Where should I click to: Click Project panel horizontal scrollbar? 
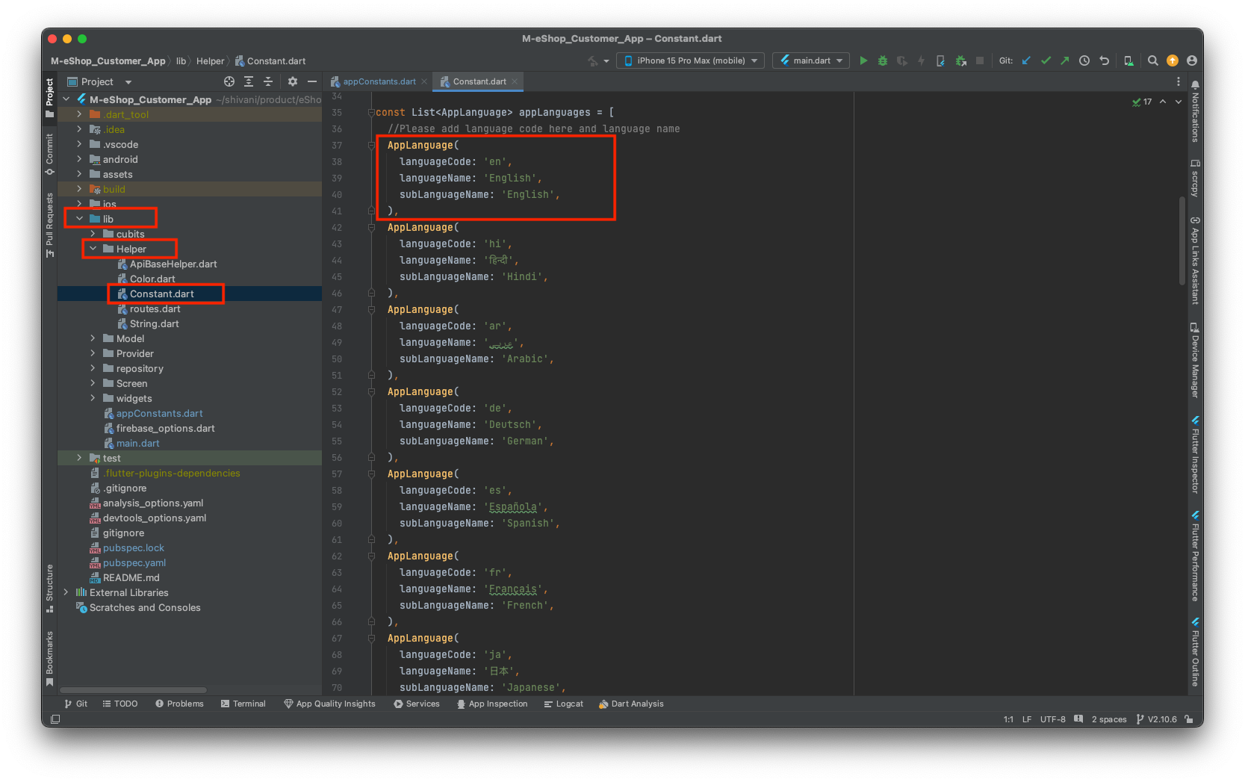(133, 690)
